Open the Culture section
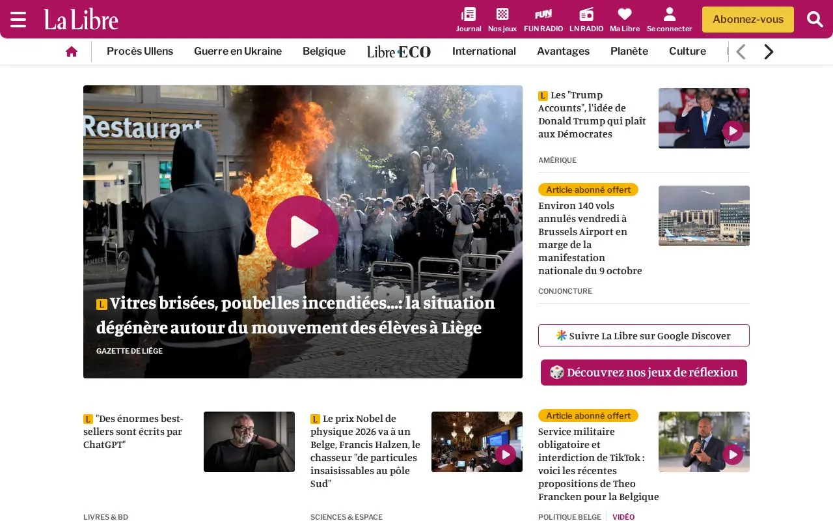 [x=687, y=51]
